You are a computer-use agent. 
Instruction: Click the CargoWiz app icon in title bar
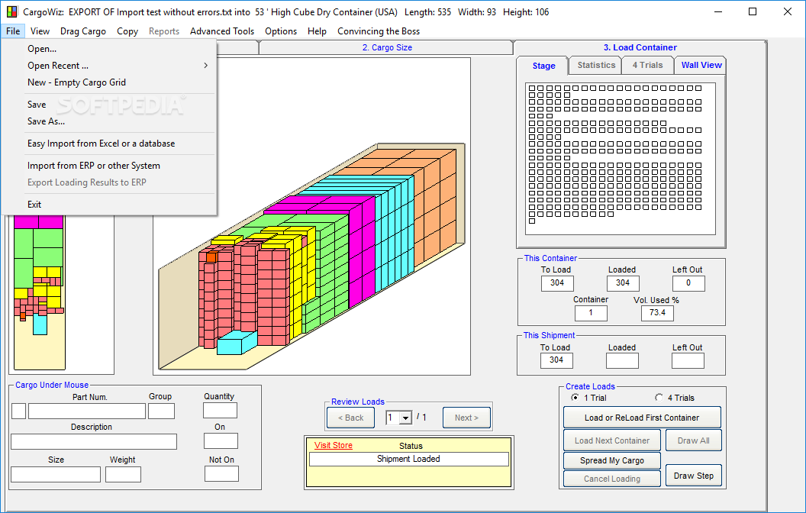(x=11, y=11)
